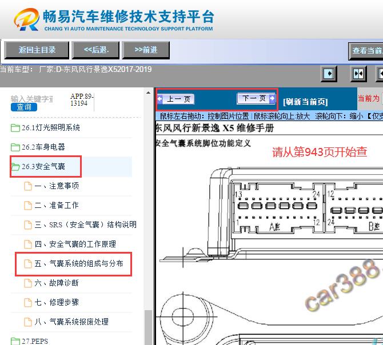
Task: Open the 一、注意事项 page
Action: 57,186
